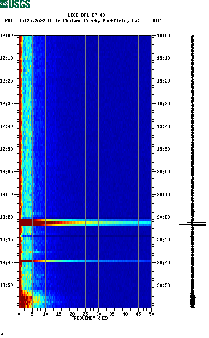This screenshot has width=209, height=338.
Task: Click the 'FREQUENCY (HZ)' axis title
Action: 90,318
